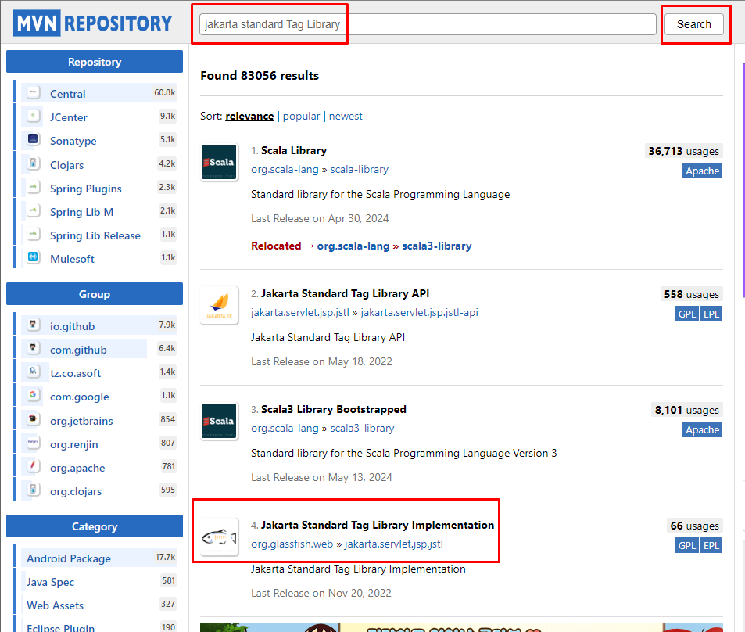745x632 pixels.
Task: Open Jakarta Standard Tag Library API title
Action: 345,293
